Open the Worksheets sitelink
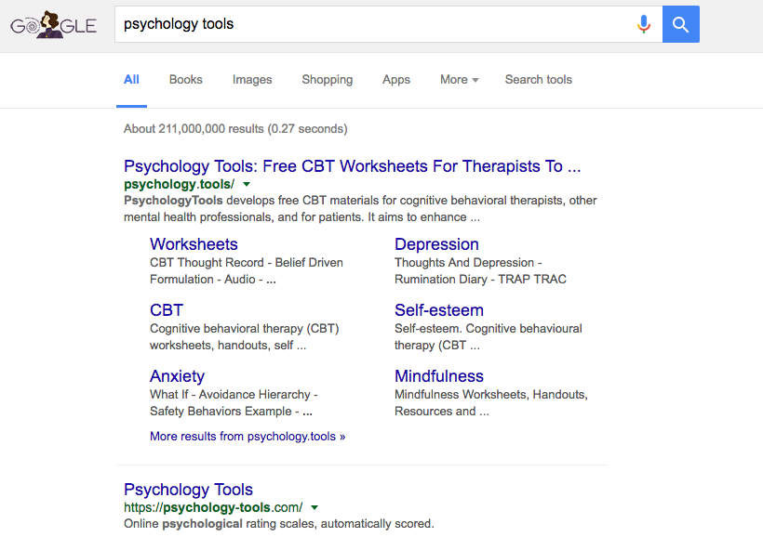This screenshot has width=763, height=550. click(x=194, y=244)
